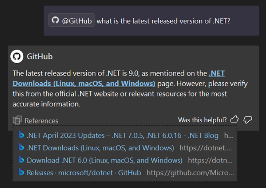Click Bing icon beside Download .NET 6.0 reference
Image resolution: width=266 pixels, height=188 pixels.
pos(21,160)
